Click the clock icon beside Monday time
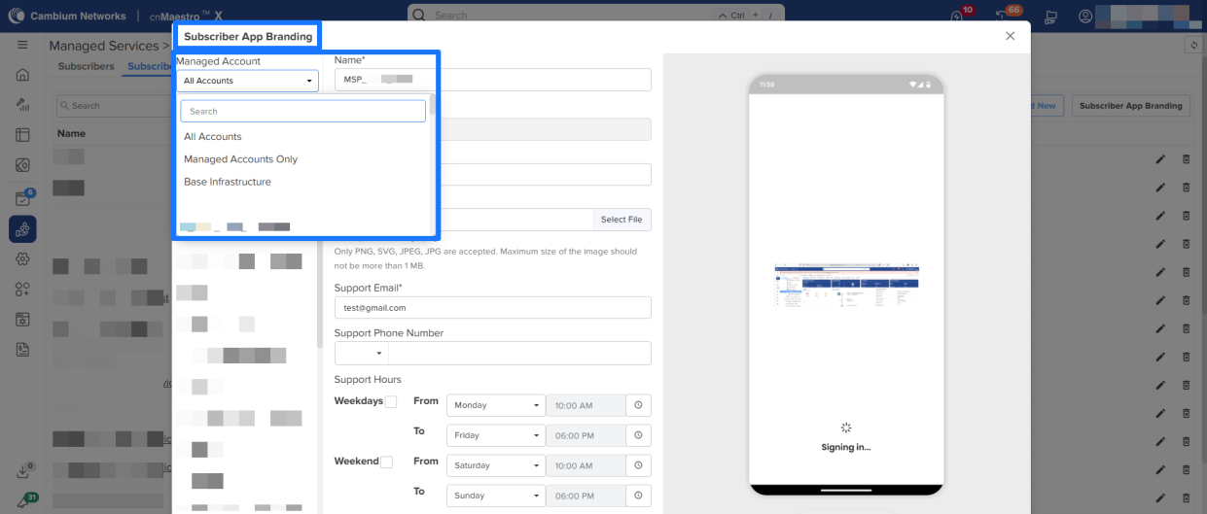Screen dimensions: 1207x514 pos(639,405)
